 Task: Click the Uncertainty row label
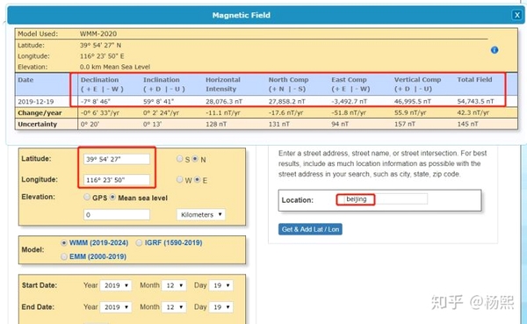click(37, 124)
